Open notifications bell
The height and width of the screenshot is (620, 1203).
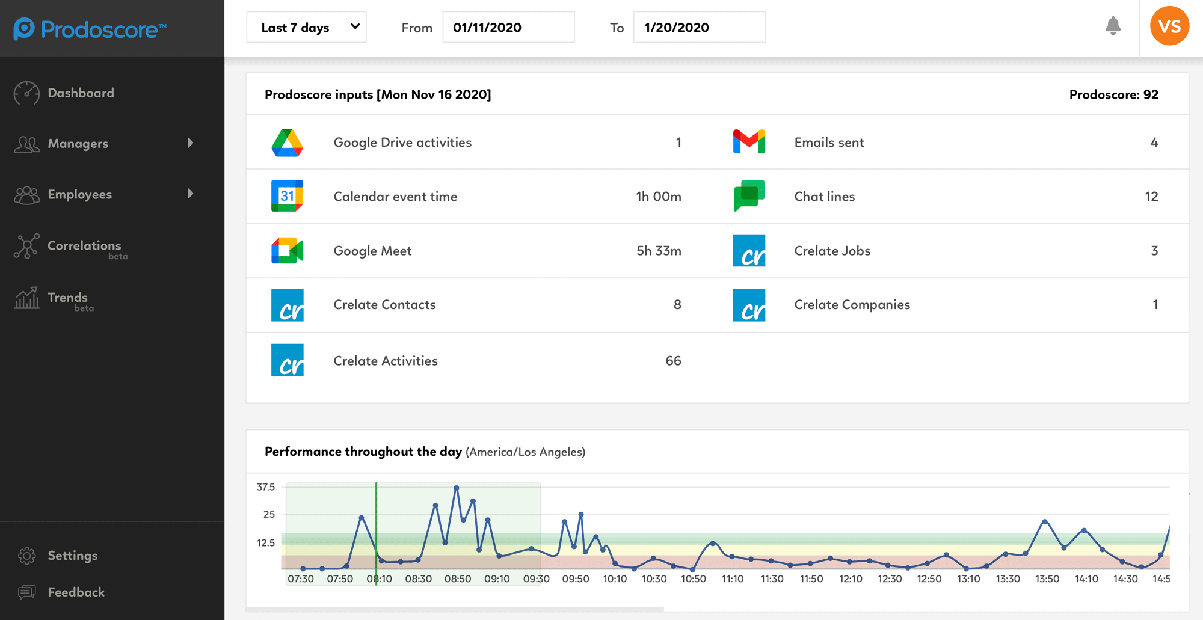point(1113,26)
